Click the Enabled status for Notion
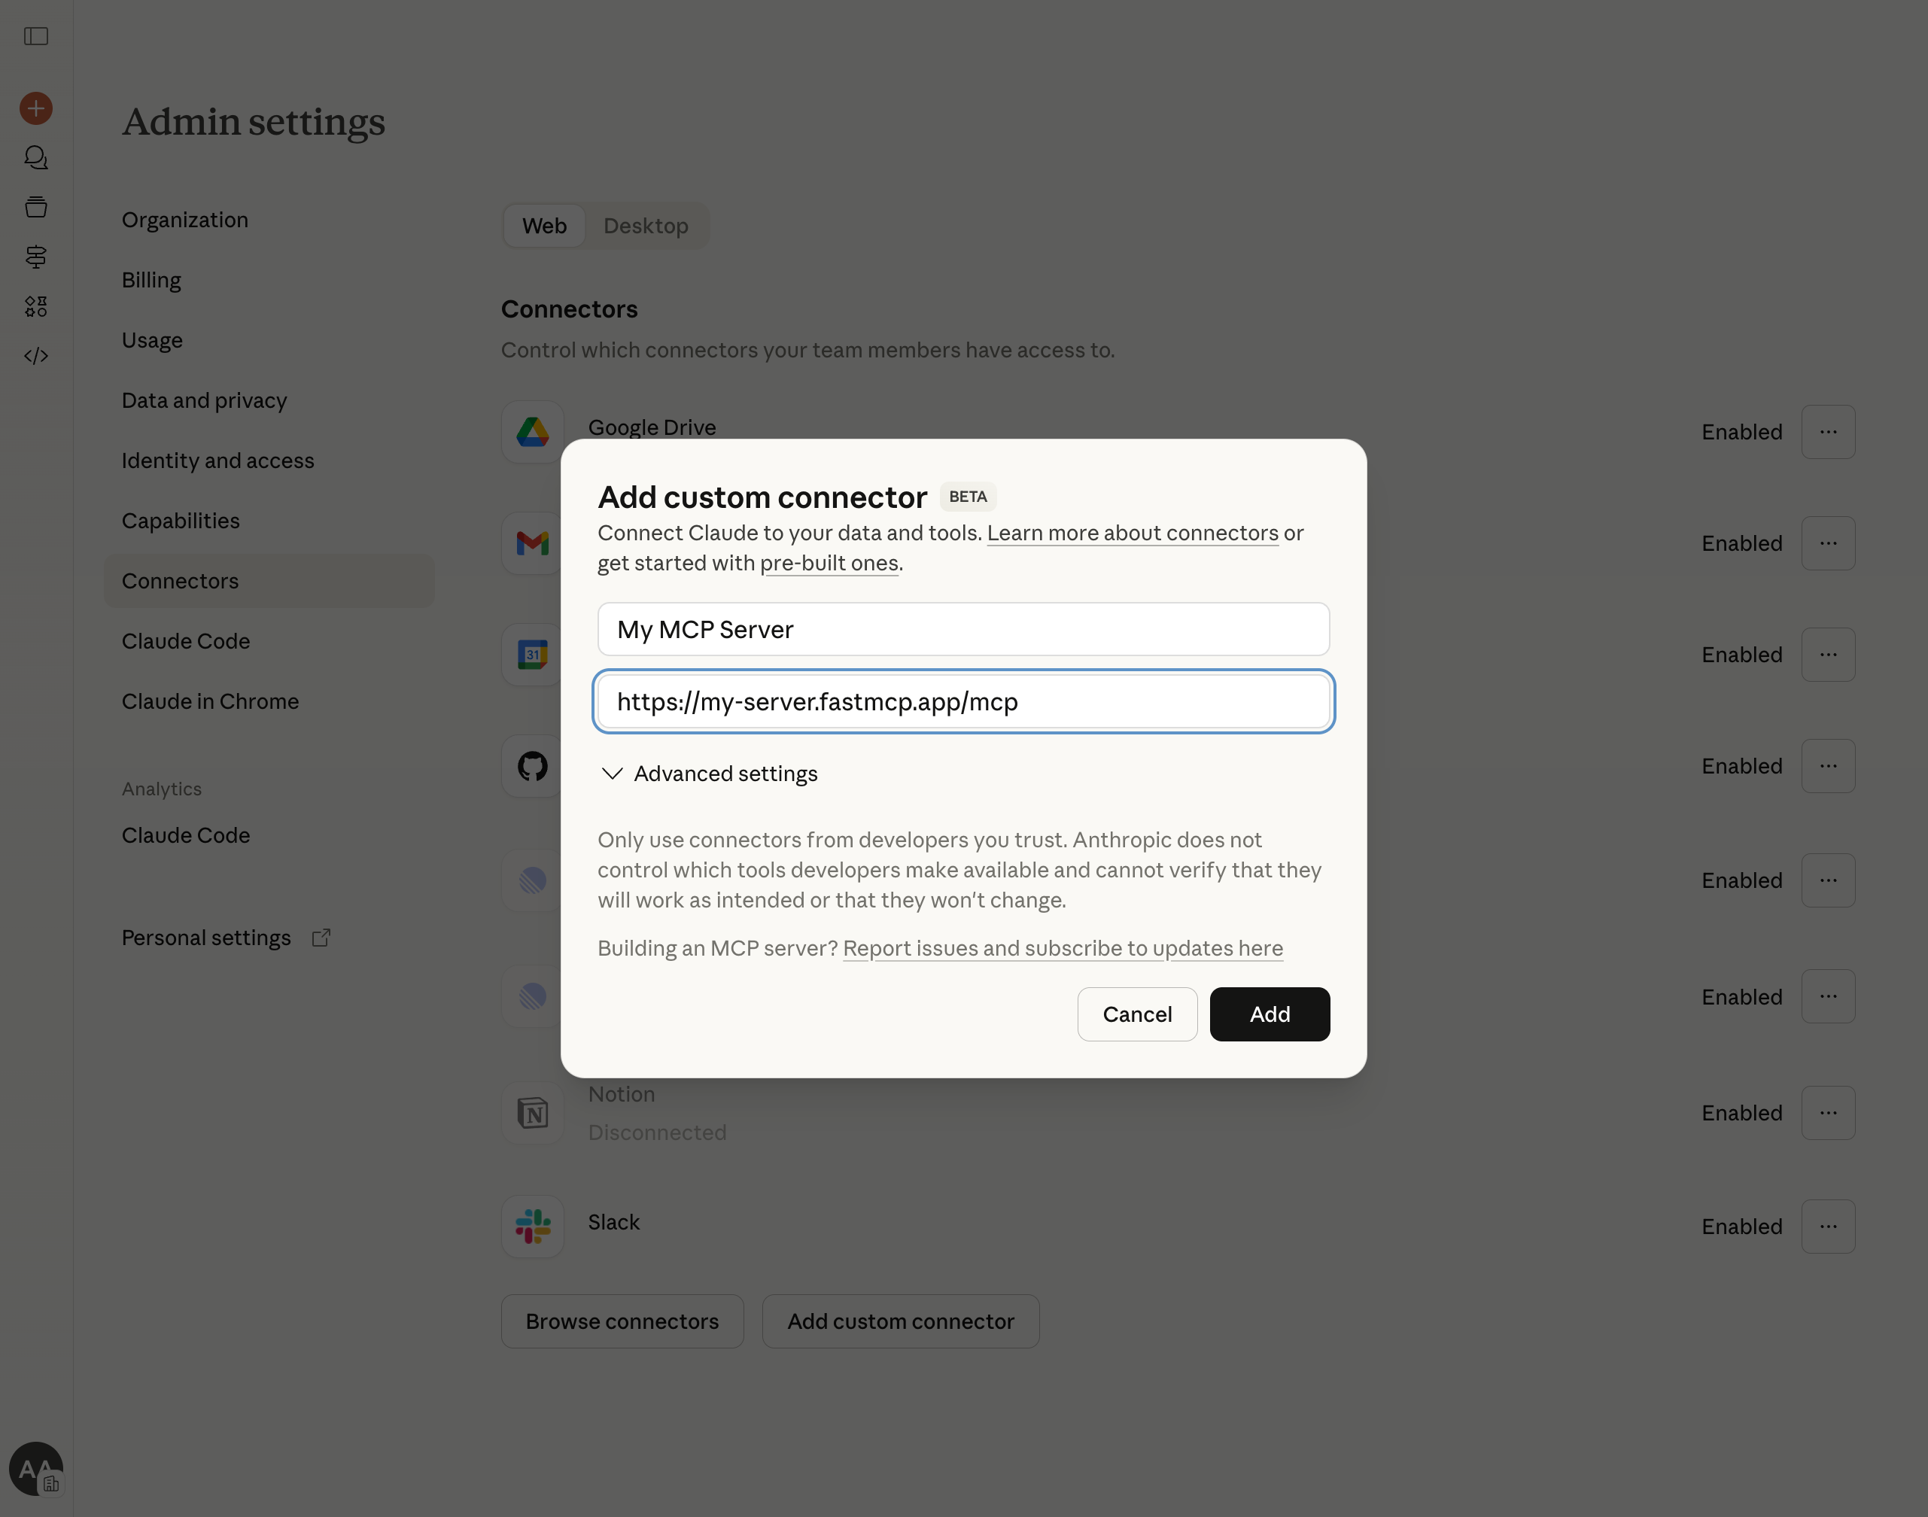 pos(1741,1113)
